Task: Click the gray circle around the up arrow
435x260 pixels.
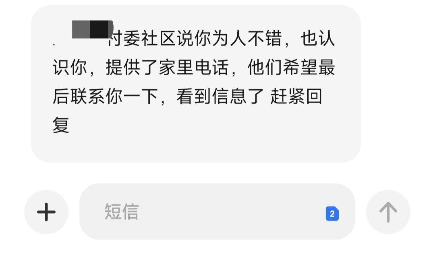Action: click(388, 212)
